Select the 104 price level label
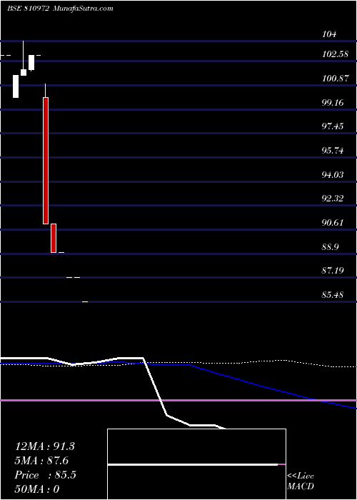Screen dimensions: 357x500 329,34
